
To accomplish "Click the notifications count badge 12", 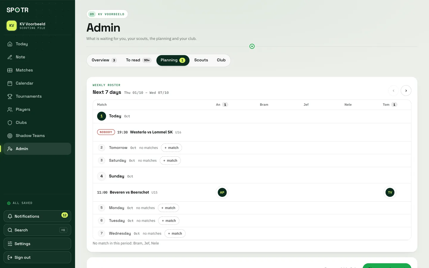I will click(x=65, y=215).
